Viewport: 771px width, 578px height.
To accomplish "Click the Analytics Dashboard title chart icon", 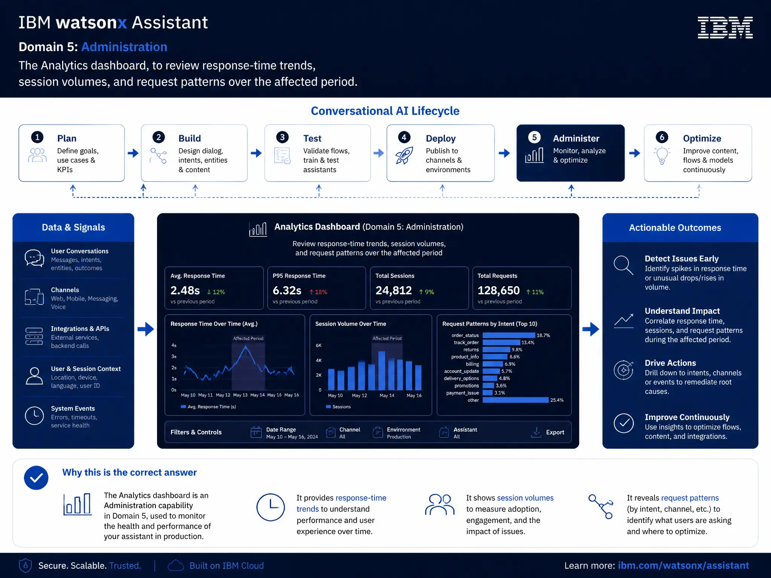I will (x=258, y=229).
